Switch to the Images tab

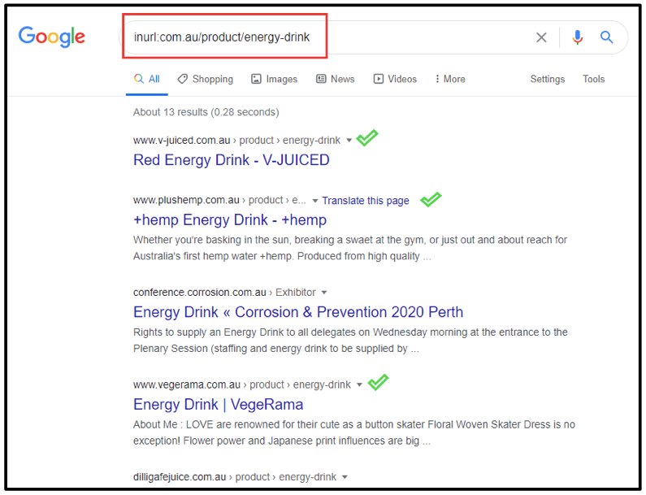coord(275,79)
